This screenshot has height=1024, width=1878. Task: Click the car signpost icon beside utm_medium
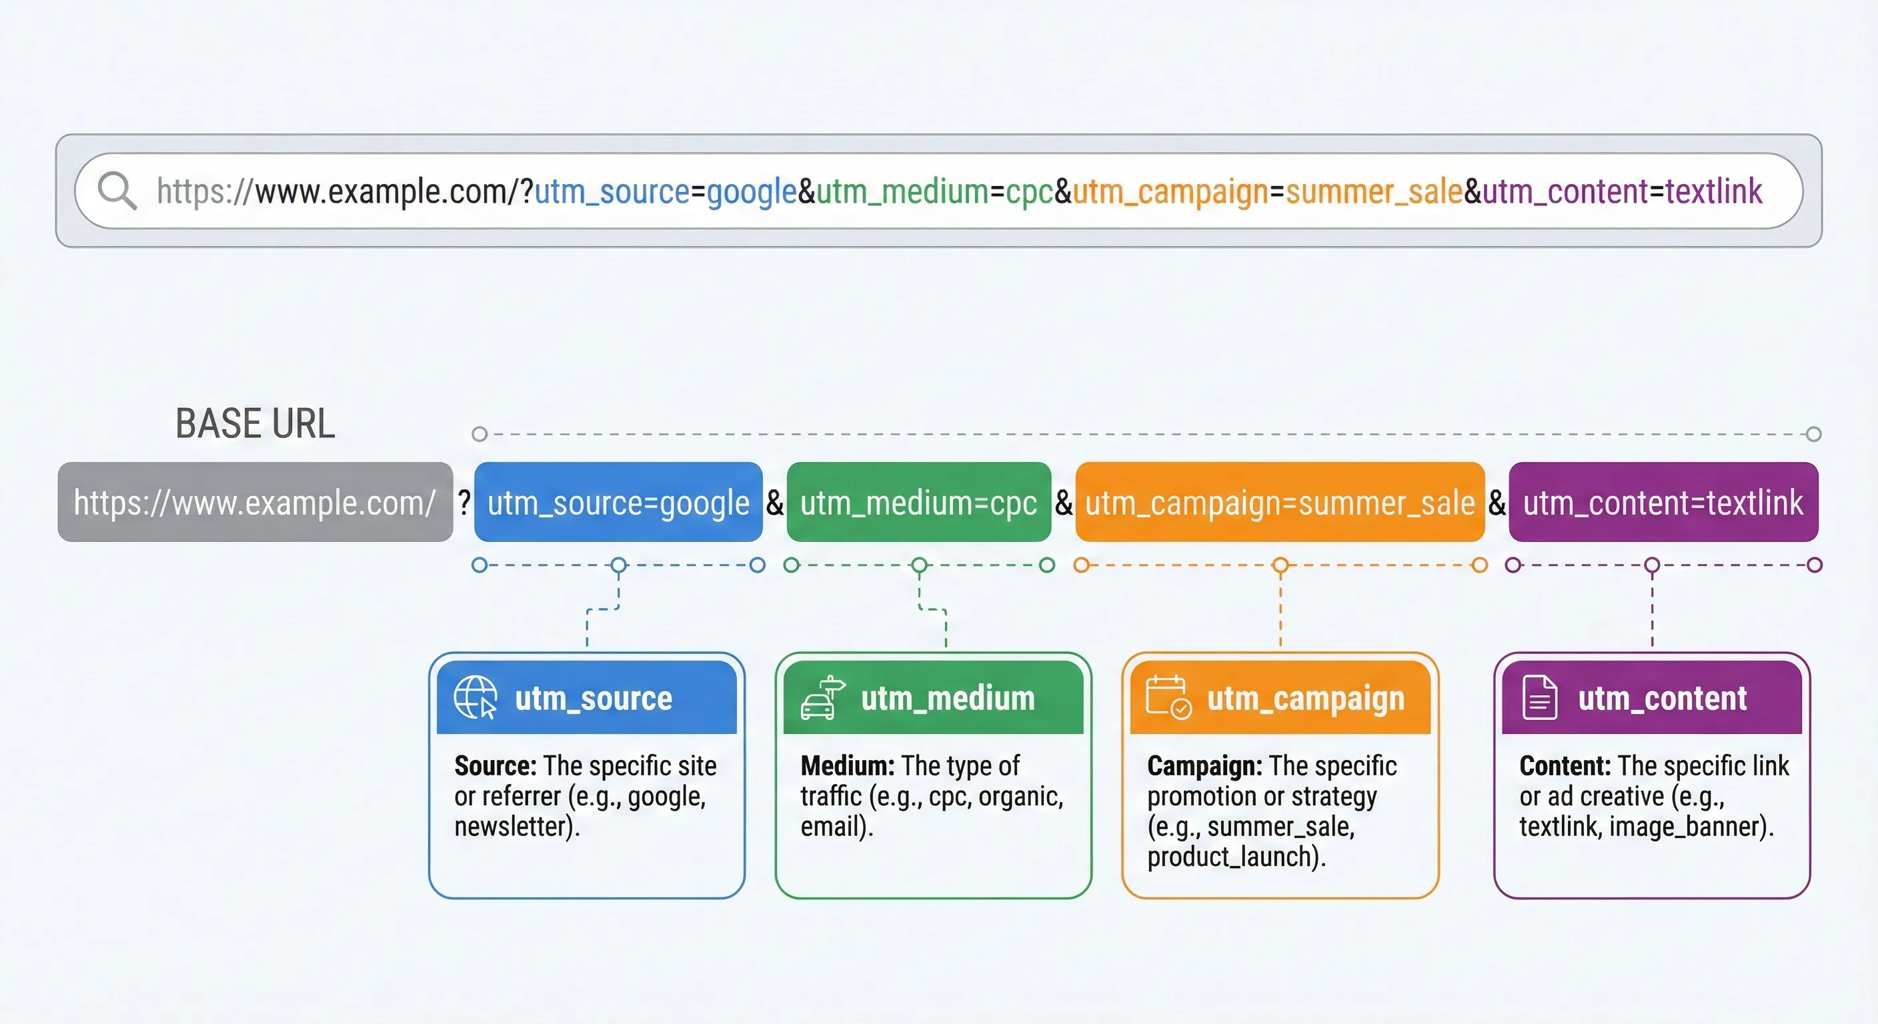pos(822,697)
